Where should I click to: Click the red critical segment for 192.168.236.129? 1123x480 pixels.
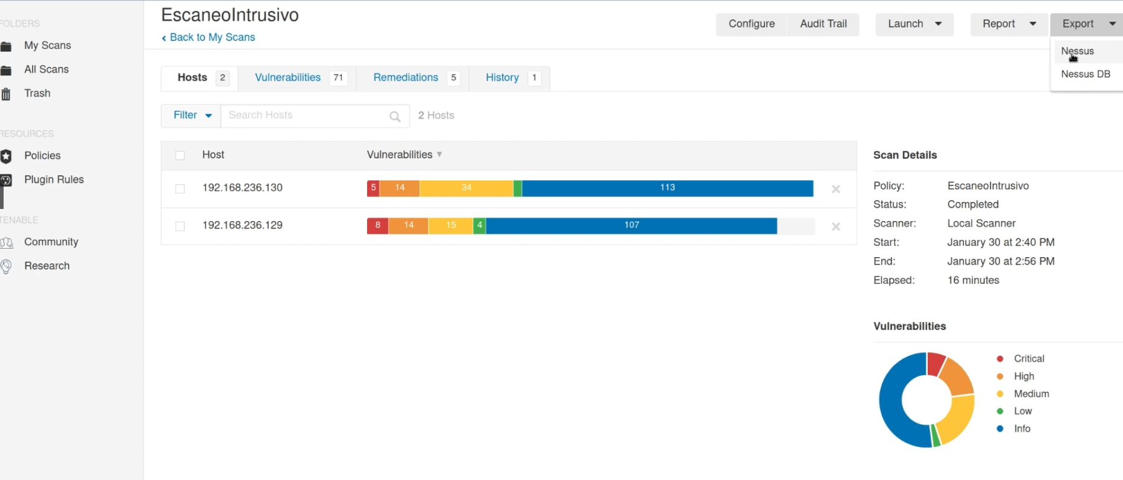[377, 225]
